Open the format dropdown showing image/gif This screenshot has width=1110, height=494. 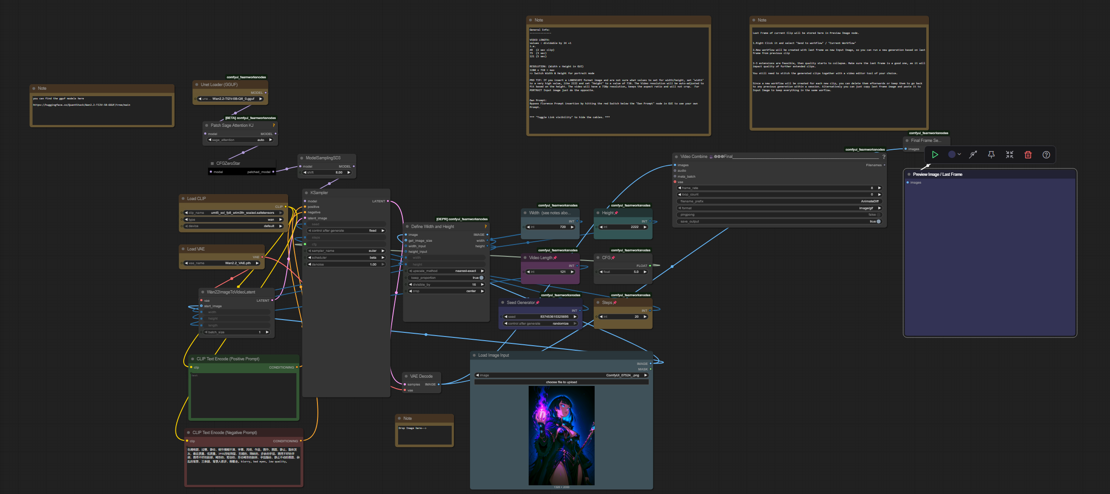point(779,208)
